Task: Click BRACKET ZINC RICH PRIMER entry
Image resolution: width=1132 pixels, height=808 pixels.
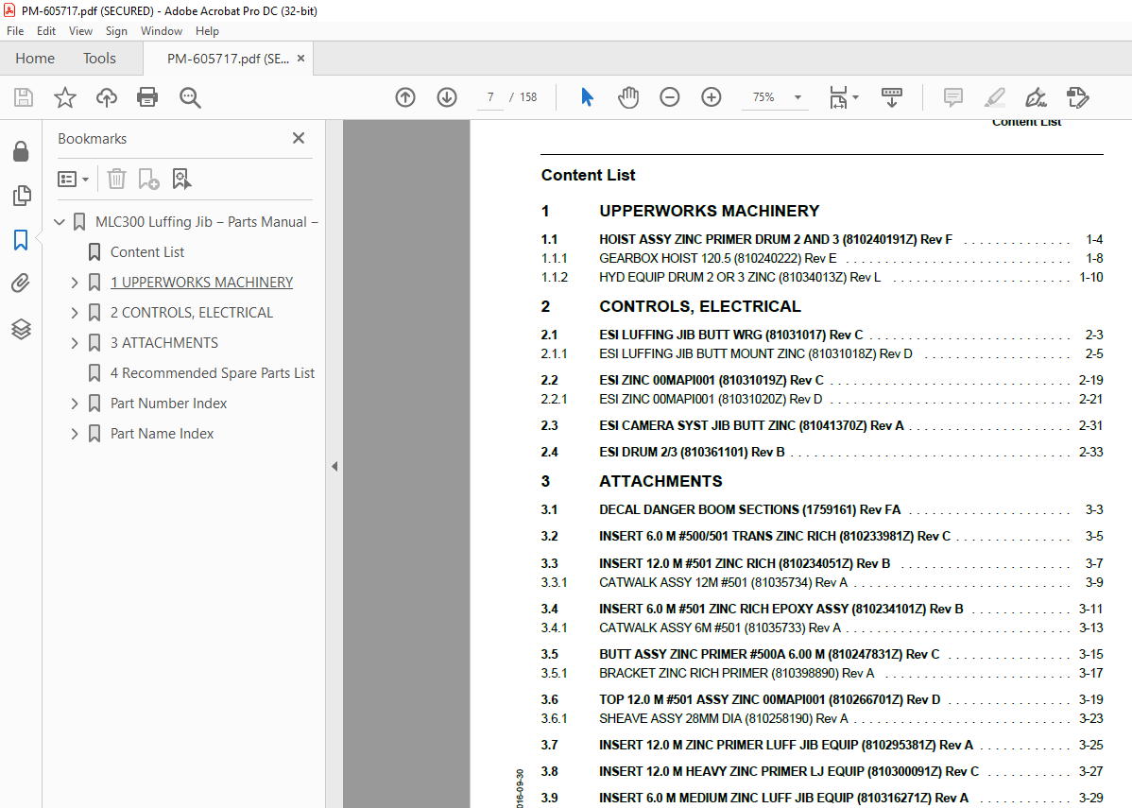Action: tap(736, 673)
